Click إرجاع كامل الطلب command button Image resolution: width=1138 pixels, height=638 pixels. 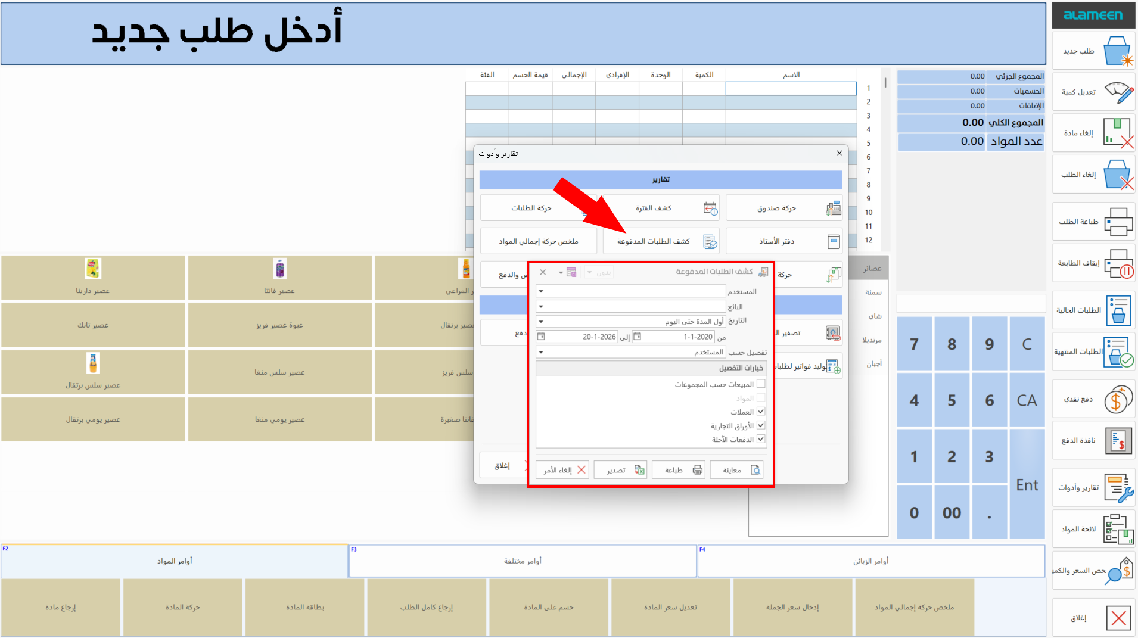pos(426,607)
